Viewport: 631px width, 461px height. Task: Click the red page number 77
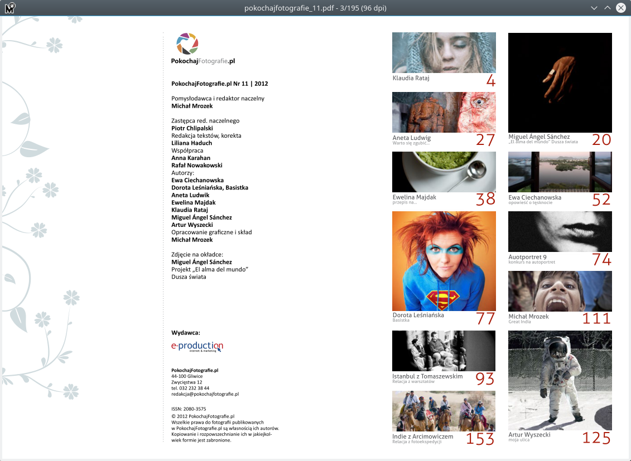click(485, 318)
